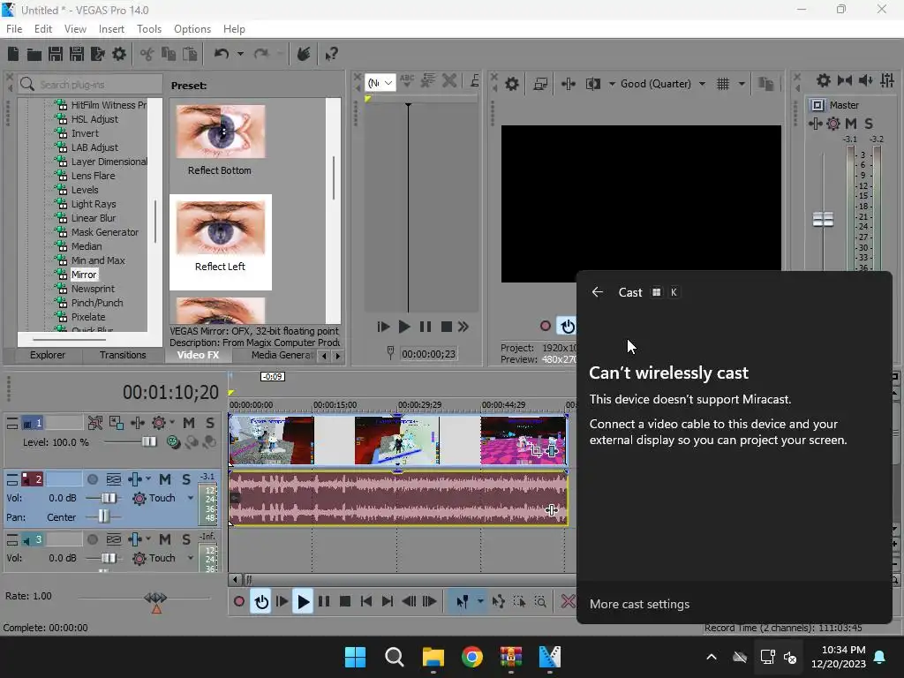Viewport: 904px width, 678px height.
Task: Go to start in transport bar
Action: point(366,602)
